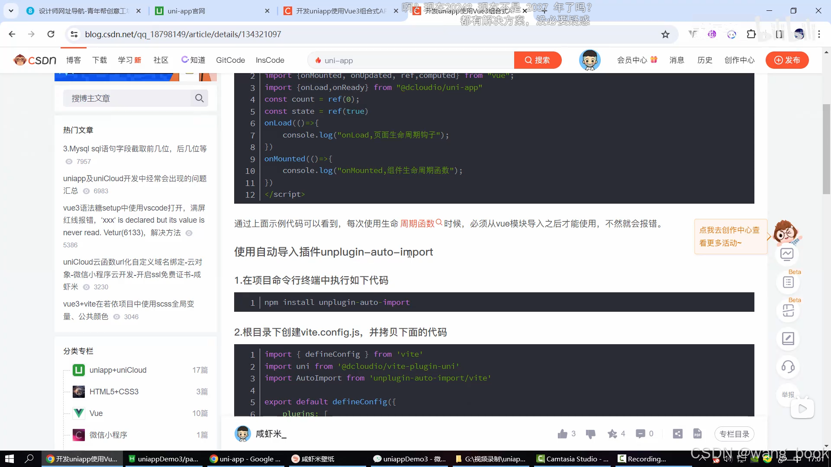Open the tab search dropdown arrow

11,11
